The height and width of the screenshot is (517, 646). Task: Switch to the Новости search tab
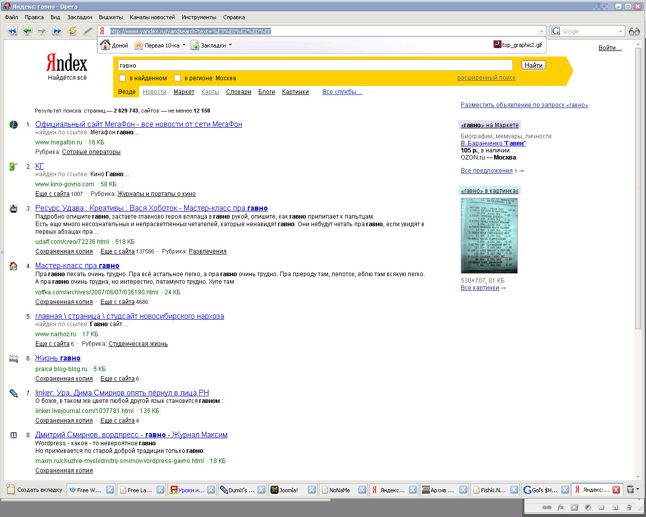[x=154, y=92]
